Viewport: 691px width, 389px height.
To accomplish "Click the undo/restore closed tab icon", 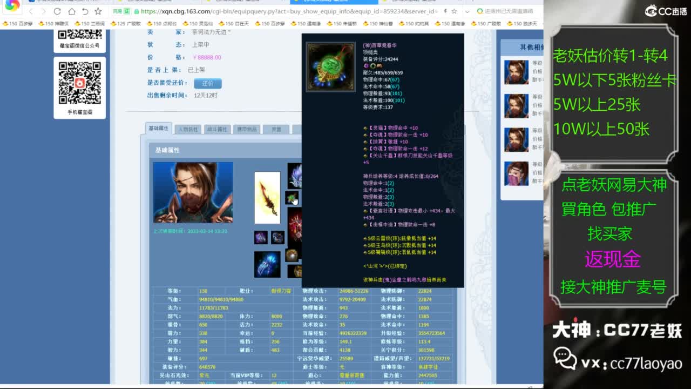I will click(x=85, y=11).
